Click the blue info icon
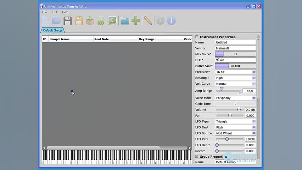Screen dimensions: 302x170 [x=171, y=21]
